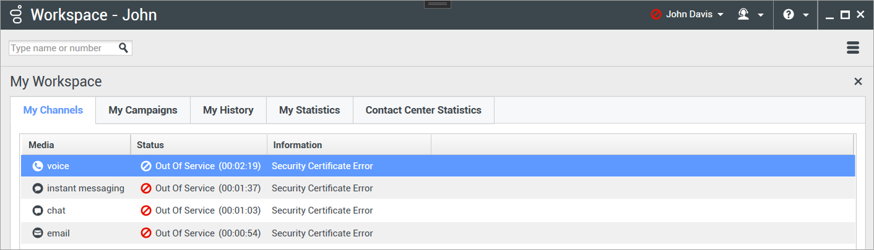Click the voice channel phone icon

point(38,166)
